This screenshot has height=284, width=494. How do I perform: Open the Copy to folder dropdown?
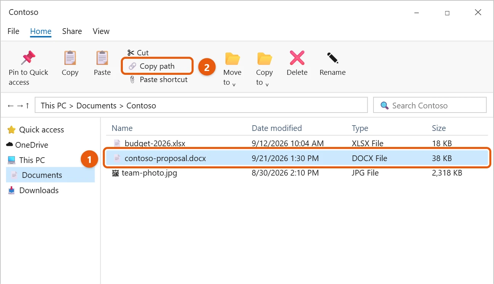[264, 69]
